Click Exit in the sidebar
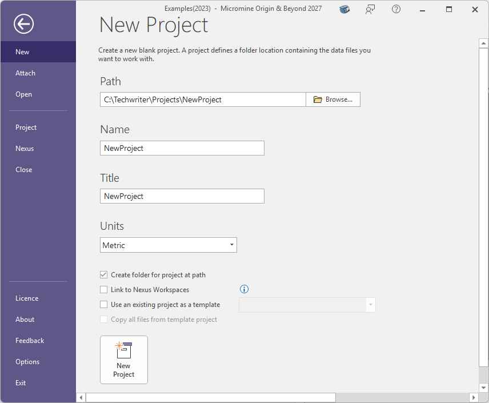The image size is (489, 403). pos(38,383)
